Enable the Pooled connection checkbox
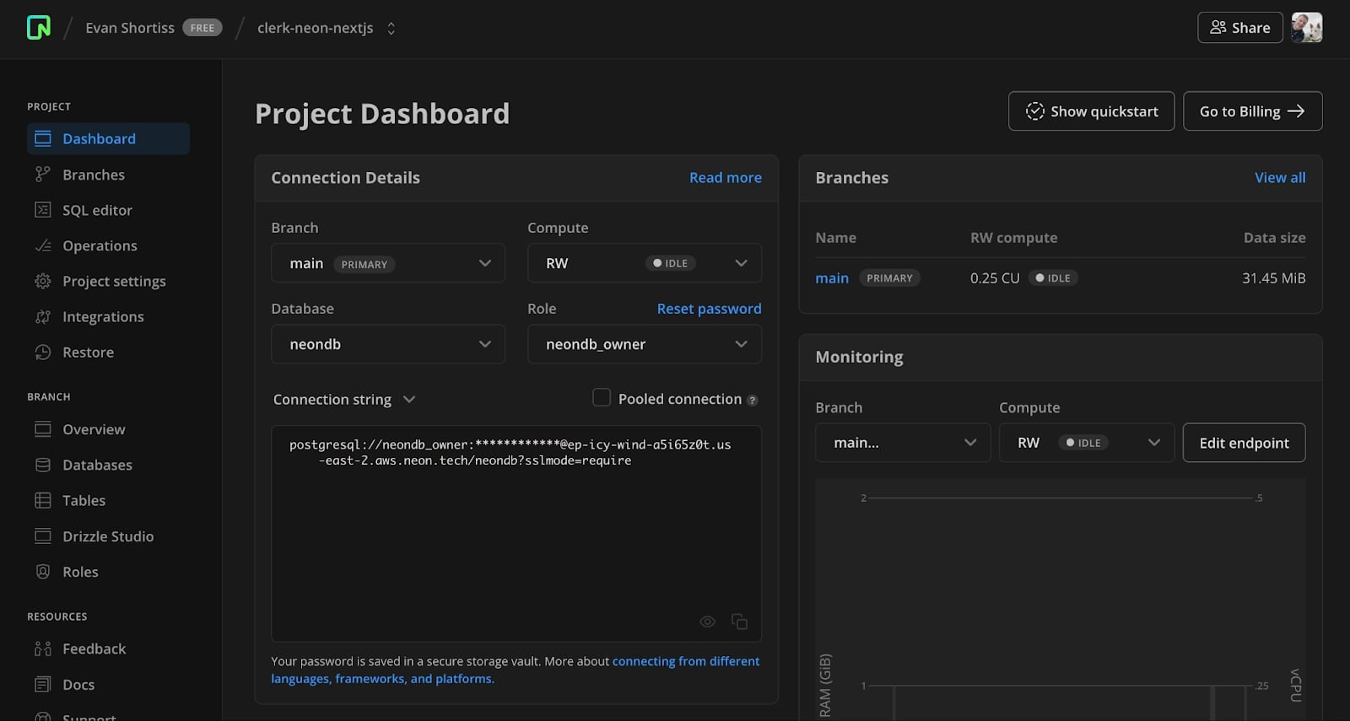 click(x=602, y=397)
